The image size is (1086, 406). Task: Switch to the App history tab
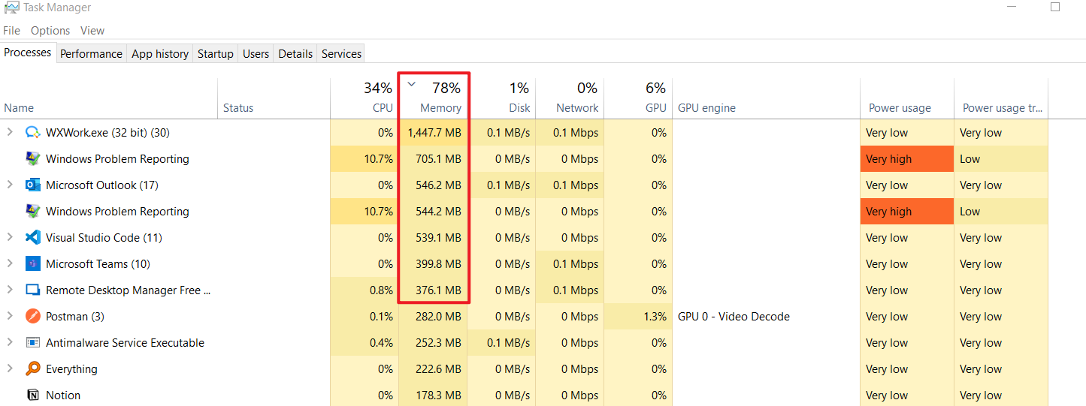[x=160, y=54]
